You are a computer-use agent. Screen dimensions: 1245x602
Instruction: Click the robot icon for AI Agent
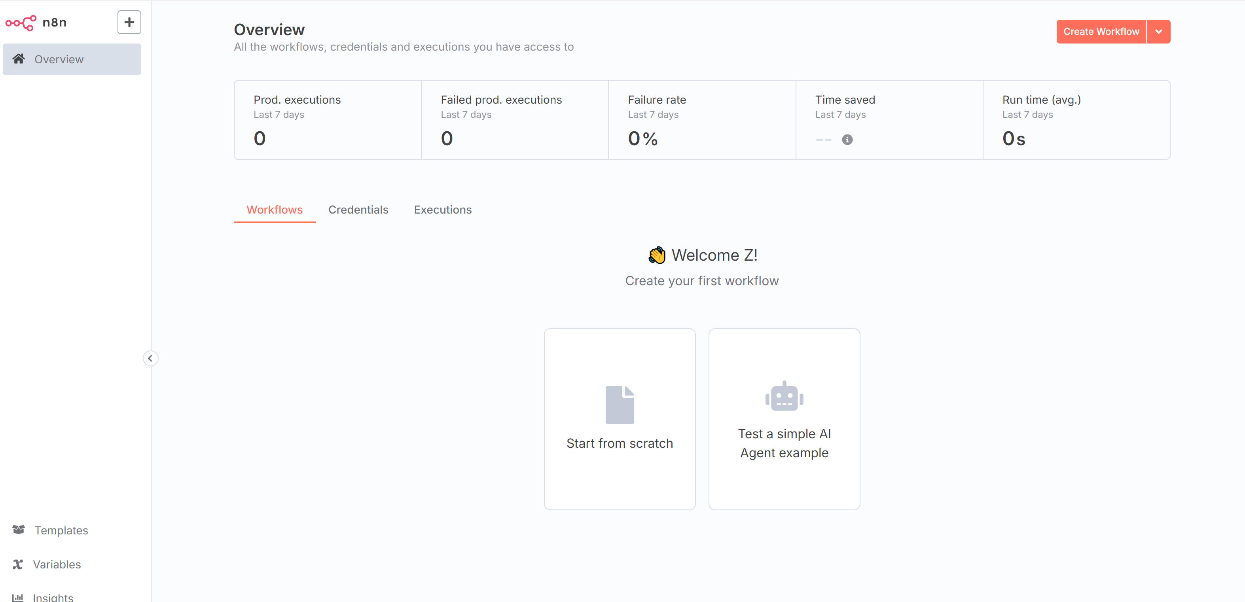tap(784, 396)
